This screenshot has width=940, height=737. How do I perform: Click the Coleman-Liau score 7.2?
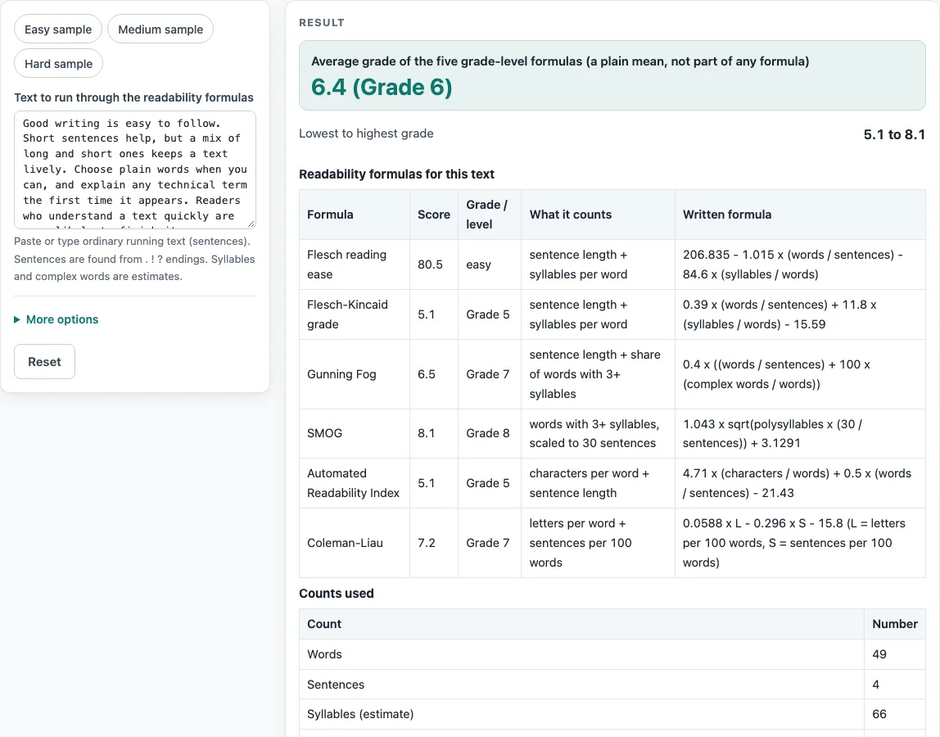point(427,543)
